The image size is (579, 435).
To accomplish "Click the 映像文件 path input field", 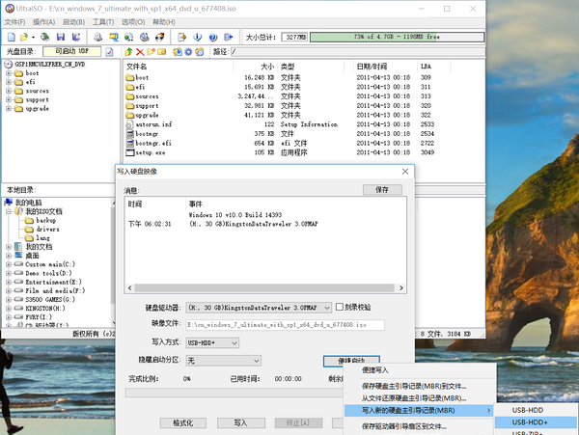I will click(285, 325).
